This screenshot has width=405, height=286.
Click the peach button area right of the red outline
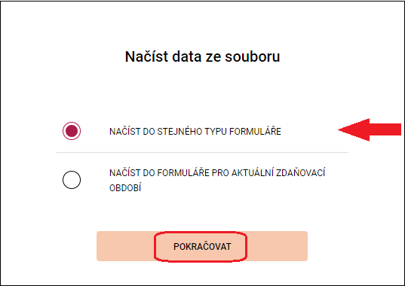tap(278, 246)
